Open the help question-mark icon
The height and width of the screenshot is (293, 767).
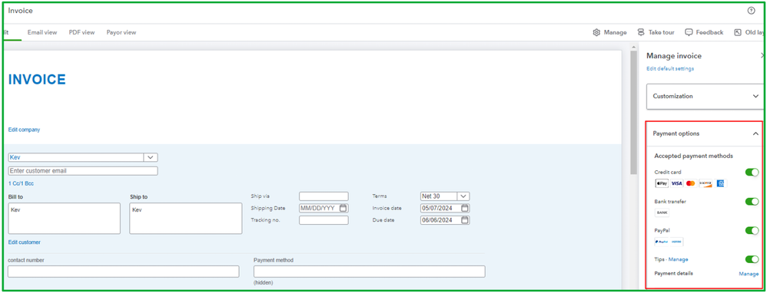[x=751, y=11]
